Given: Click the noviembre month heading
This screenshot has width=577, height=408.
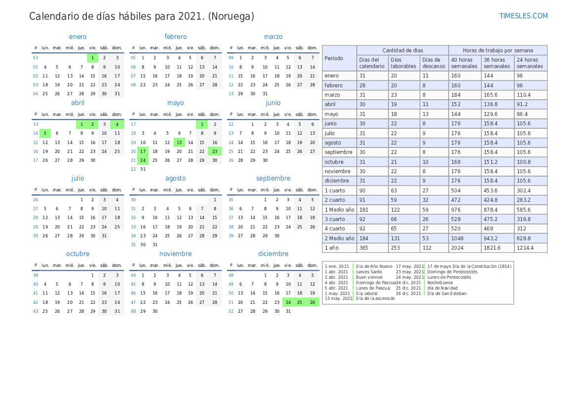Looking at the screenshot, I should pyautogui.click(x=176, y=254).
